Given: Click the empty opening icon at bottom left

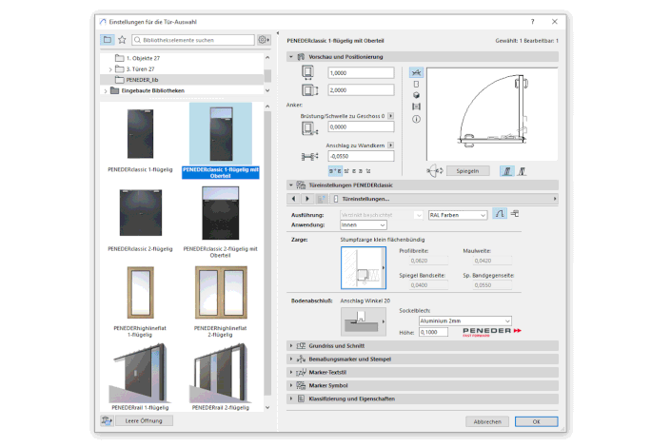Looking at the screenshot, I should [x=107, y=421].
